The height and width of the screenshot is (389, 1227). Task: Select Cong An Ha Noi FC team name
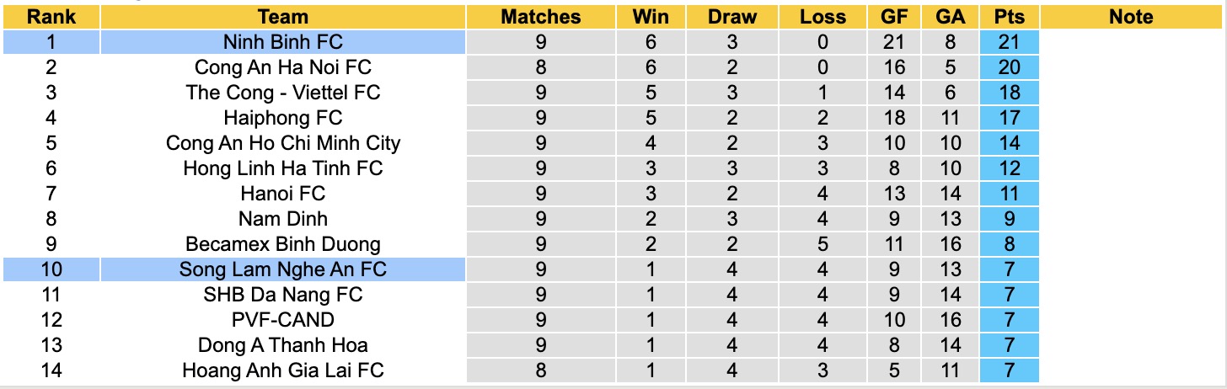(x=283, y=67)
